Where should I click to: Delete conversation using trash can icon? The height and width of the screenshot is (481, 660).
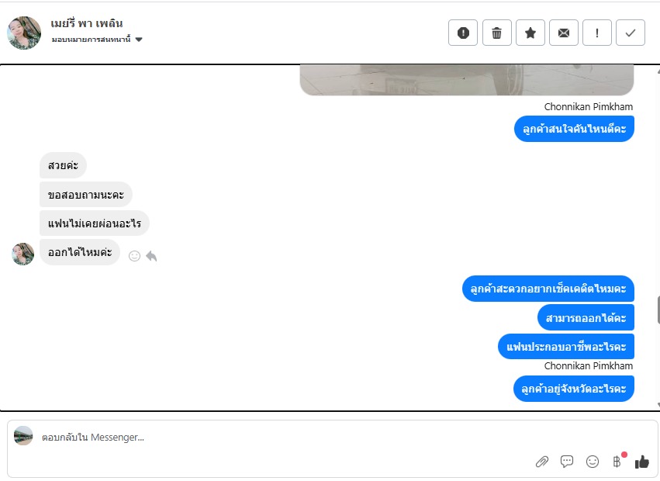point(496,33)
